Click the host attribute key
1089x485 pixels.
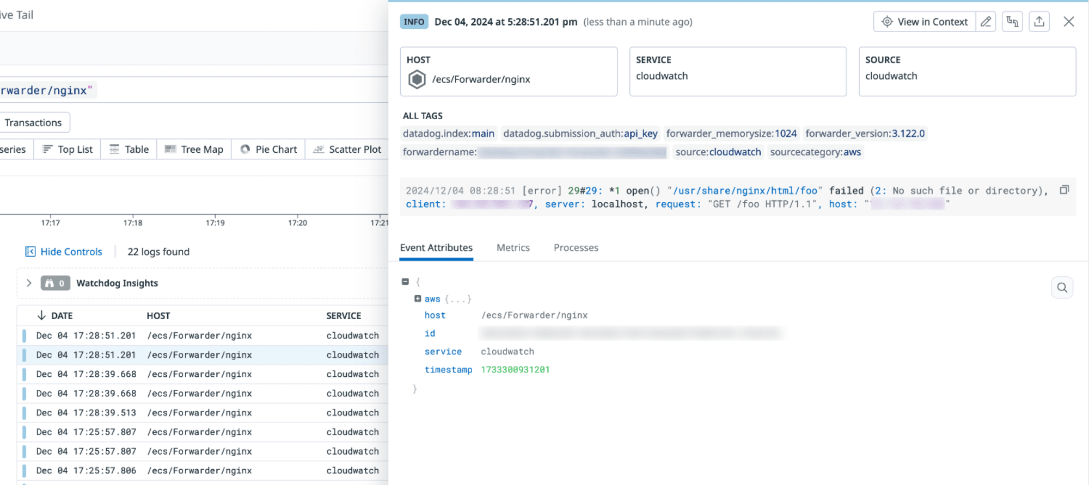(435, 315)
